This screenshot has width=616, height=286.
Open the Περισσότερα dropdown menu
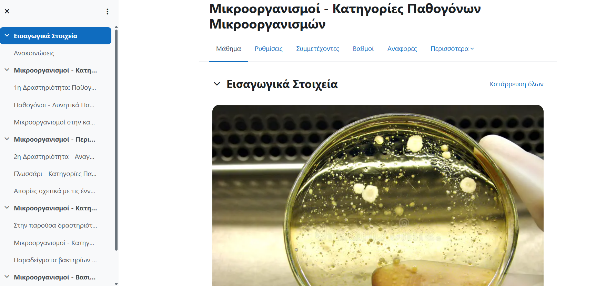(452, 49)
